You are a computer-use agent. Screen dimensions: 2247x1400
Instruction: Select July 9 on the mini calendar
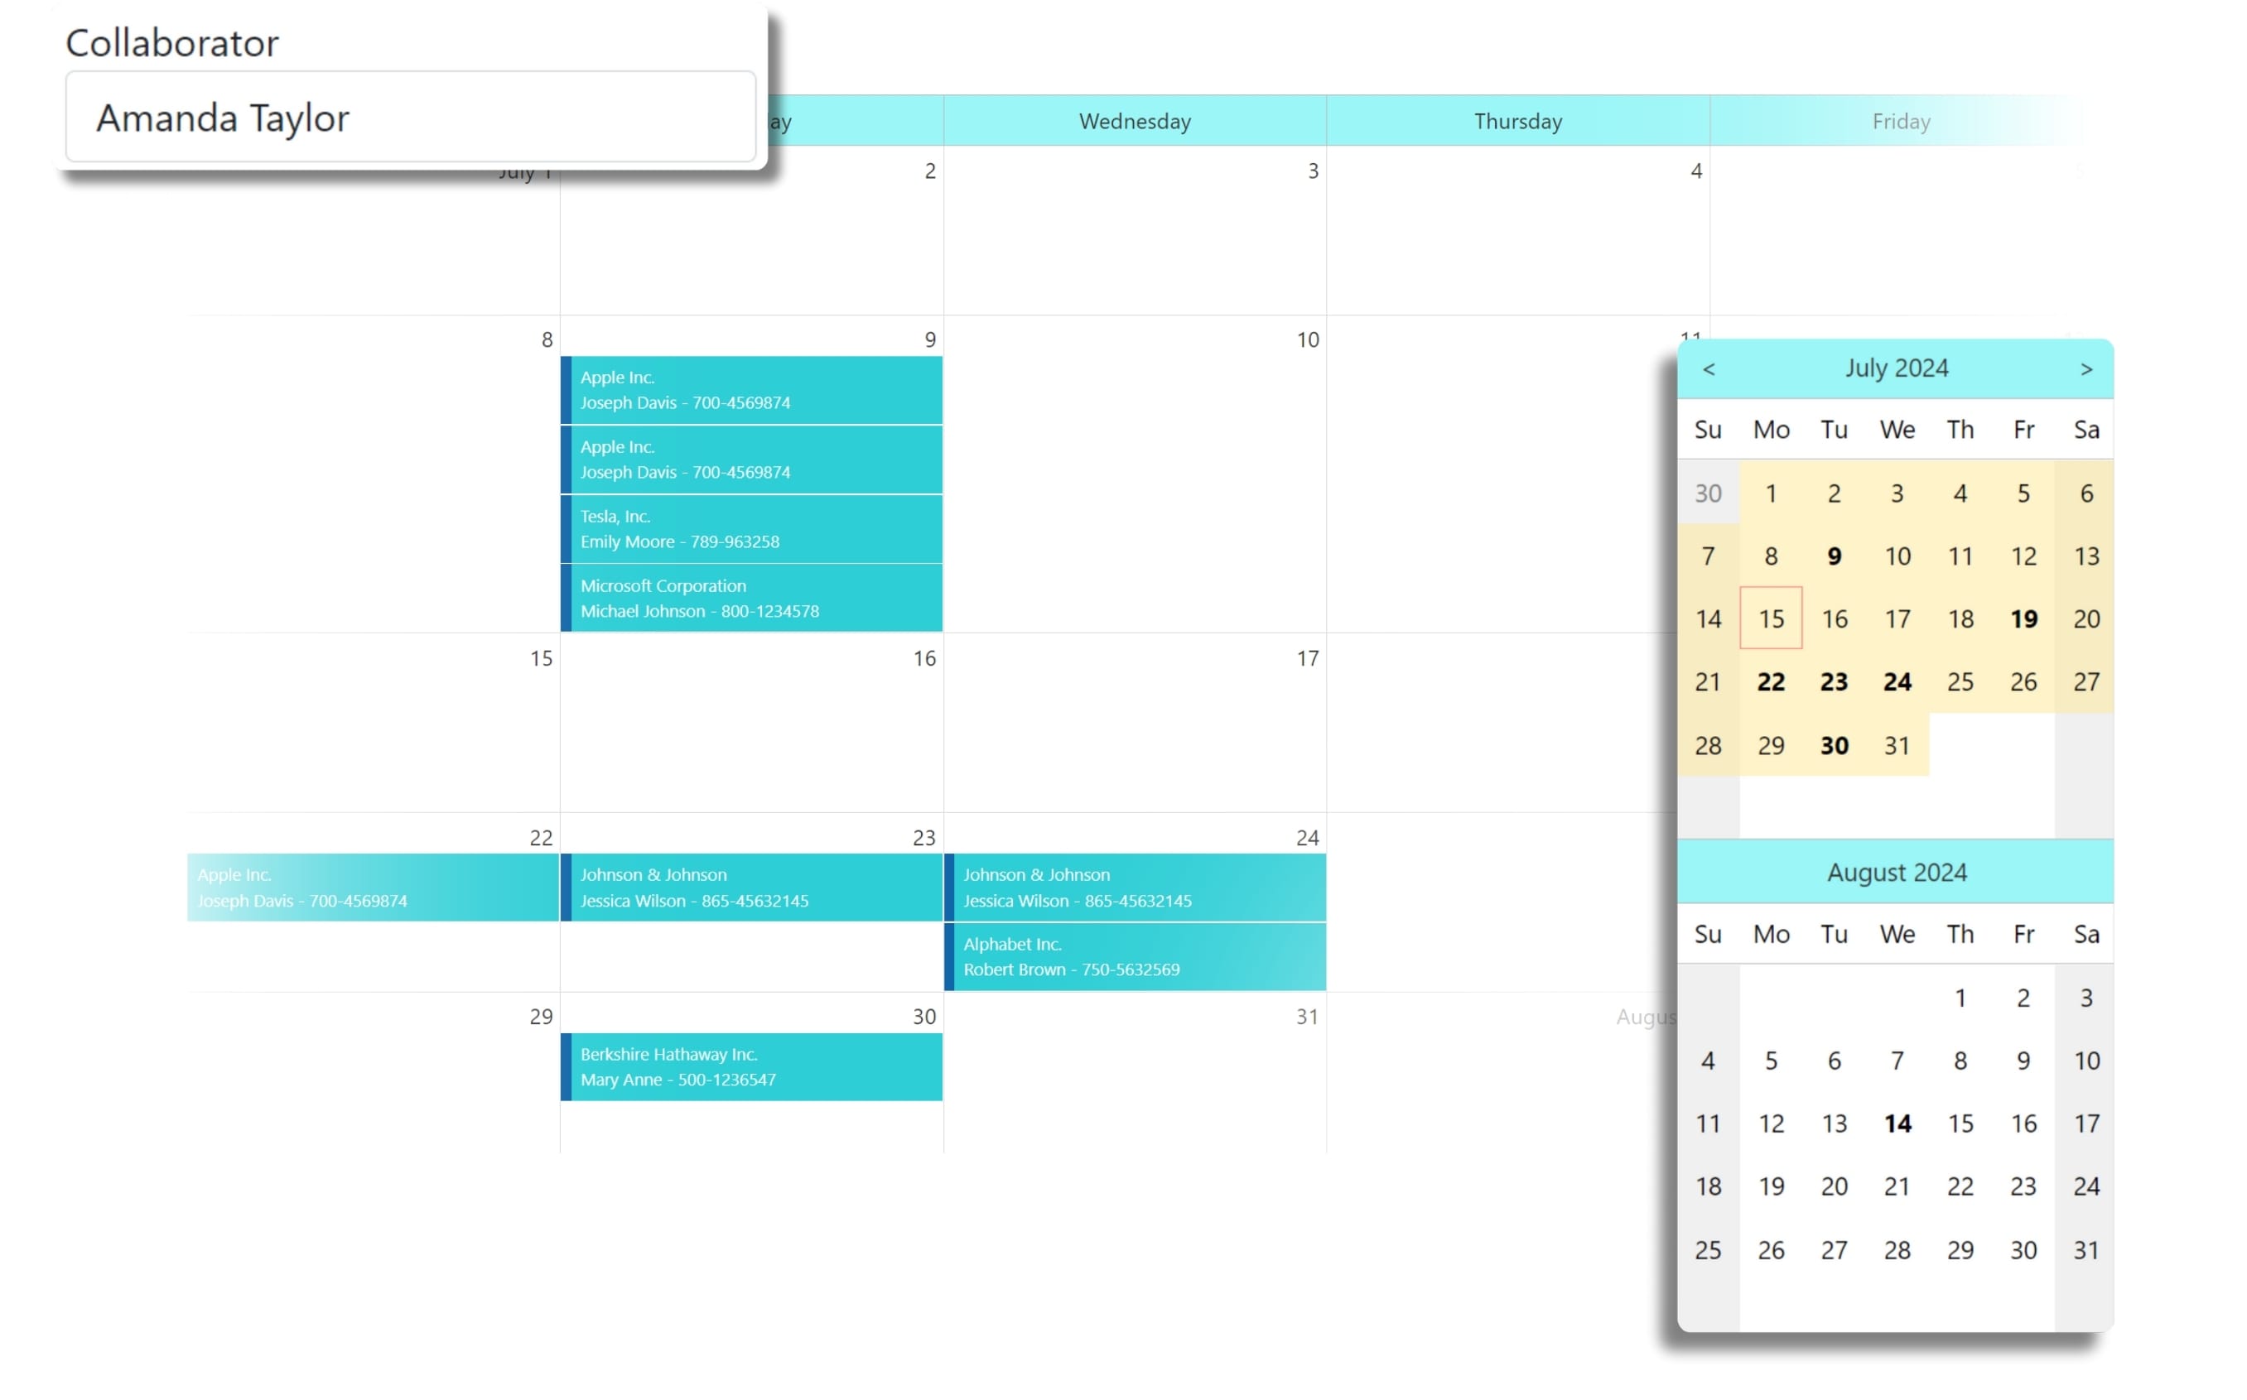click(1832, 555)
